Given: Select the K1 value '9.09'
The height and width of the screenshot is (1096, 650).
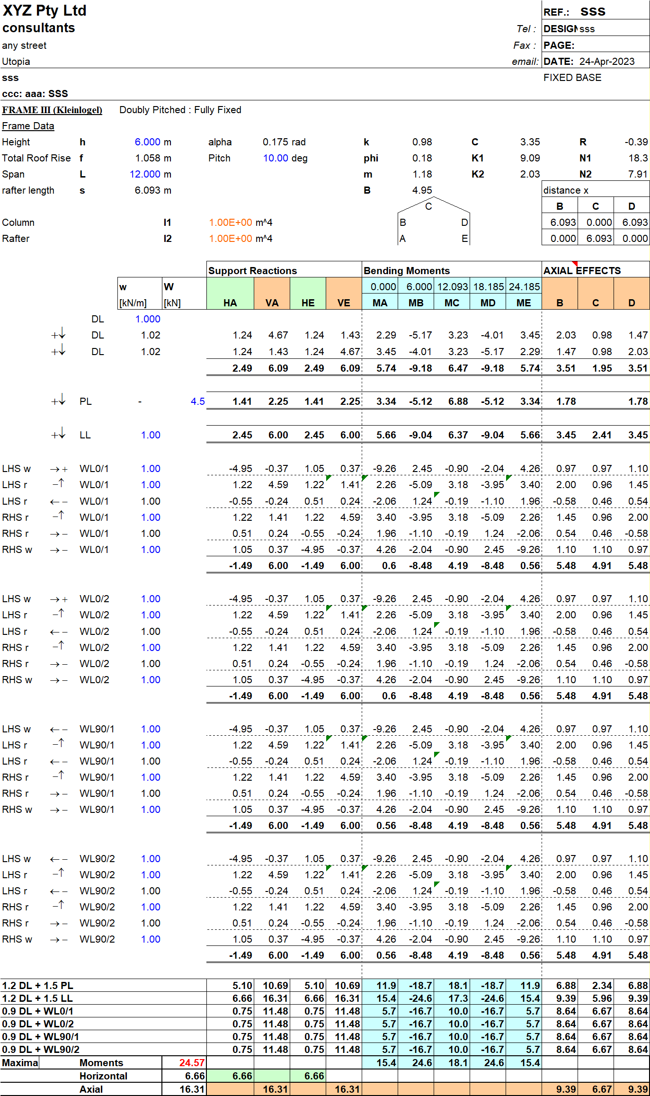Looking at the screenshot, I should tap(530, 158).
